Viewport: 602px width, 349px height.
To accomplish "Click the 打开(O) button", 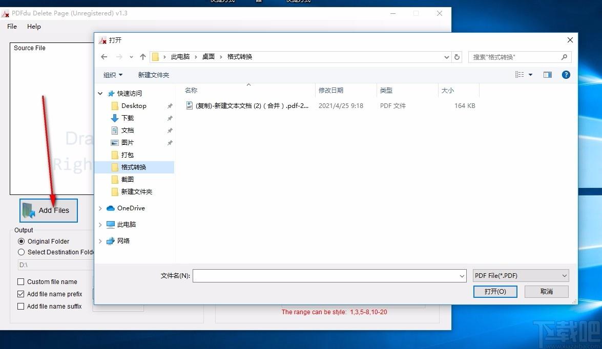I will pos(495,291).
